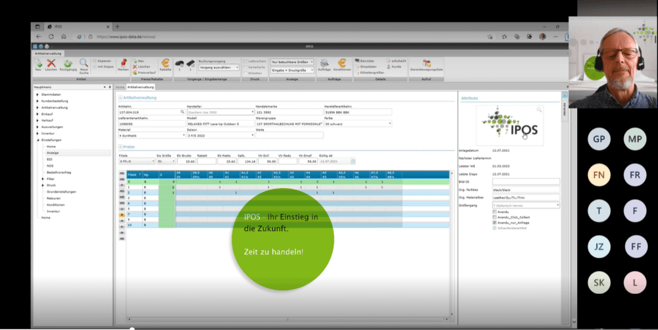Enable the Avendu checkbox
Viewport: 658px width, 330px height.
(x=494, y=212)
